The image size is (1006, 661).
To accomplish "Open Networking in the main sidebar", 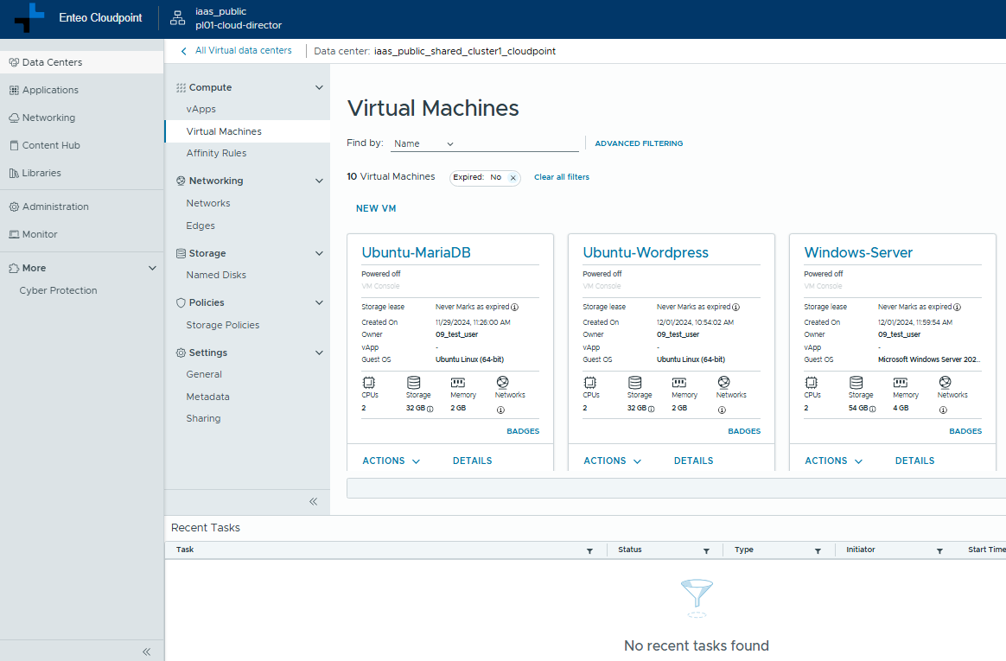I will pyautogui.click(x=48, y=118).
